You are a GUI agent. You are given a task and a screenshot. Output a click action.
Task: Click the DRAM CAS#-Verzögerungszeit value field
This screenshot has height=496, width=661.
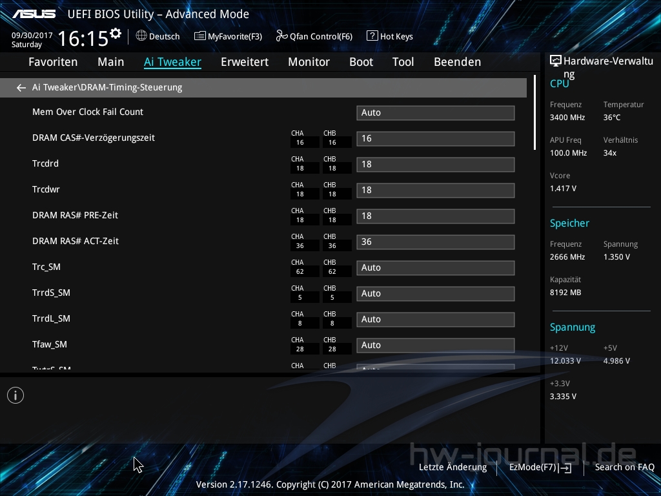point(436,139)
